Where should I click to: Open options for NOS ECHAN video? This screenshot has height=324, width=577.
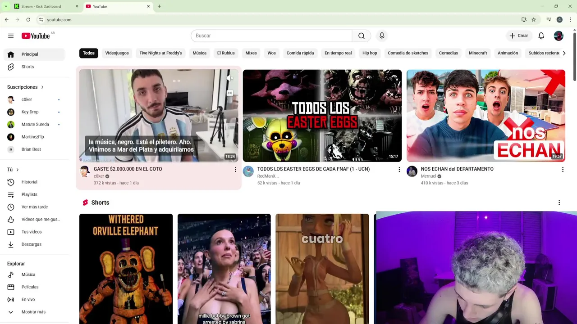click(x=563, y=170)
